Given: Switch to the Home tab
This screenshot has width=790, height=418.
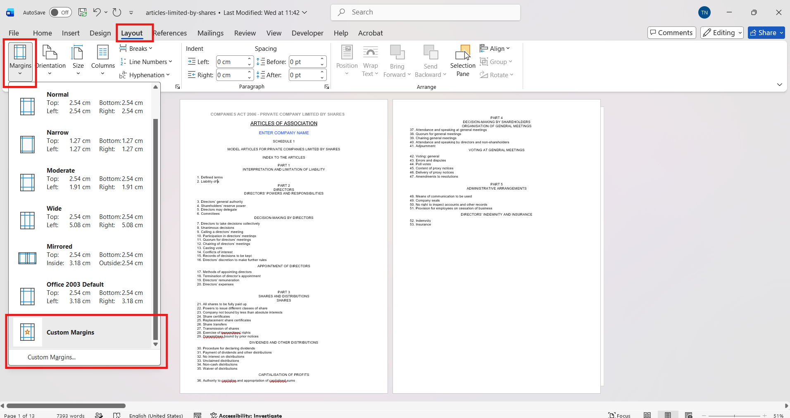Looking at the screenshot, I should pyautogui.click(x=43, y=33).
